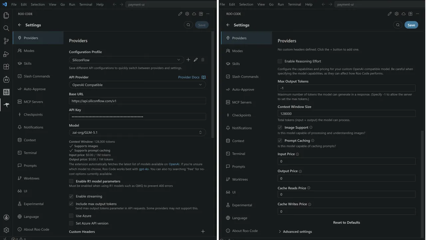Click the robot face icon in activity bar
426x240 pixels.
[x=6, y=79]
